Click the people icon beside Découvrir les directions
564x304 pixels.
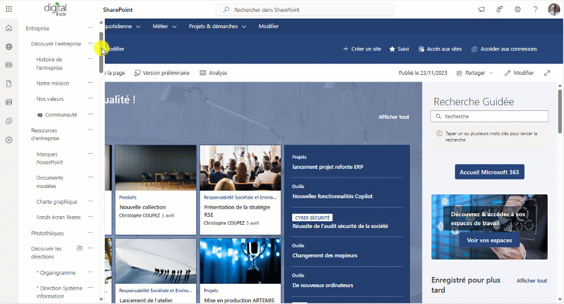(80, 248)
